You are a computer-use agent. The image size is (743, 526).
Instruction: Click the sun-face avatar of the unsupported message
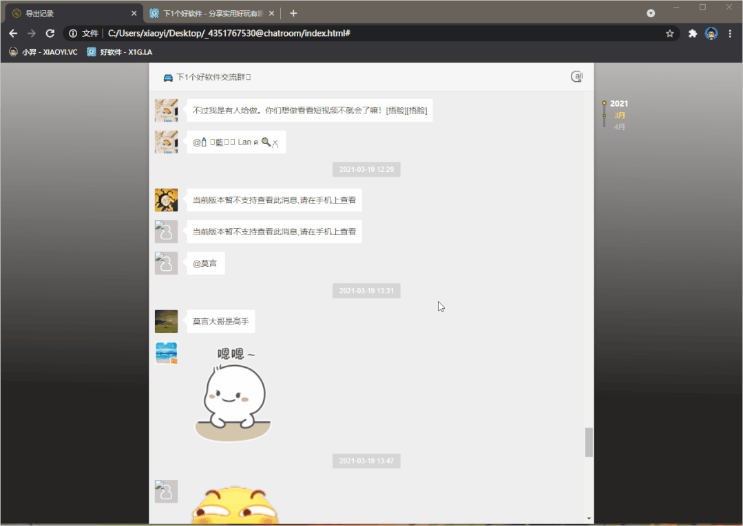167,200
